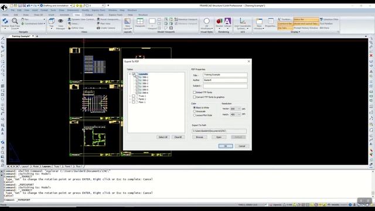
Task: Click the Clear All button
Action: pyautogui.click(x=178, y=137)
